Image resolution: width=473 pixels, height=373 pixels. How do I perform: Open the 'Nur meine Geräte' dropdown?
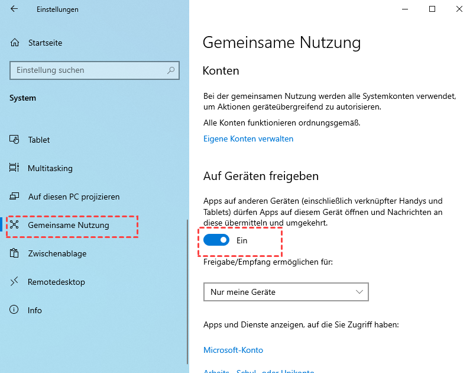[x=286, y=292]
